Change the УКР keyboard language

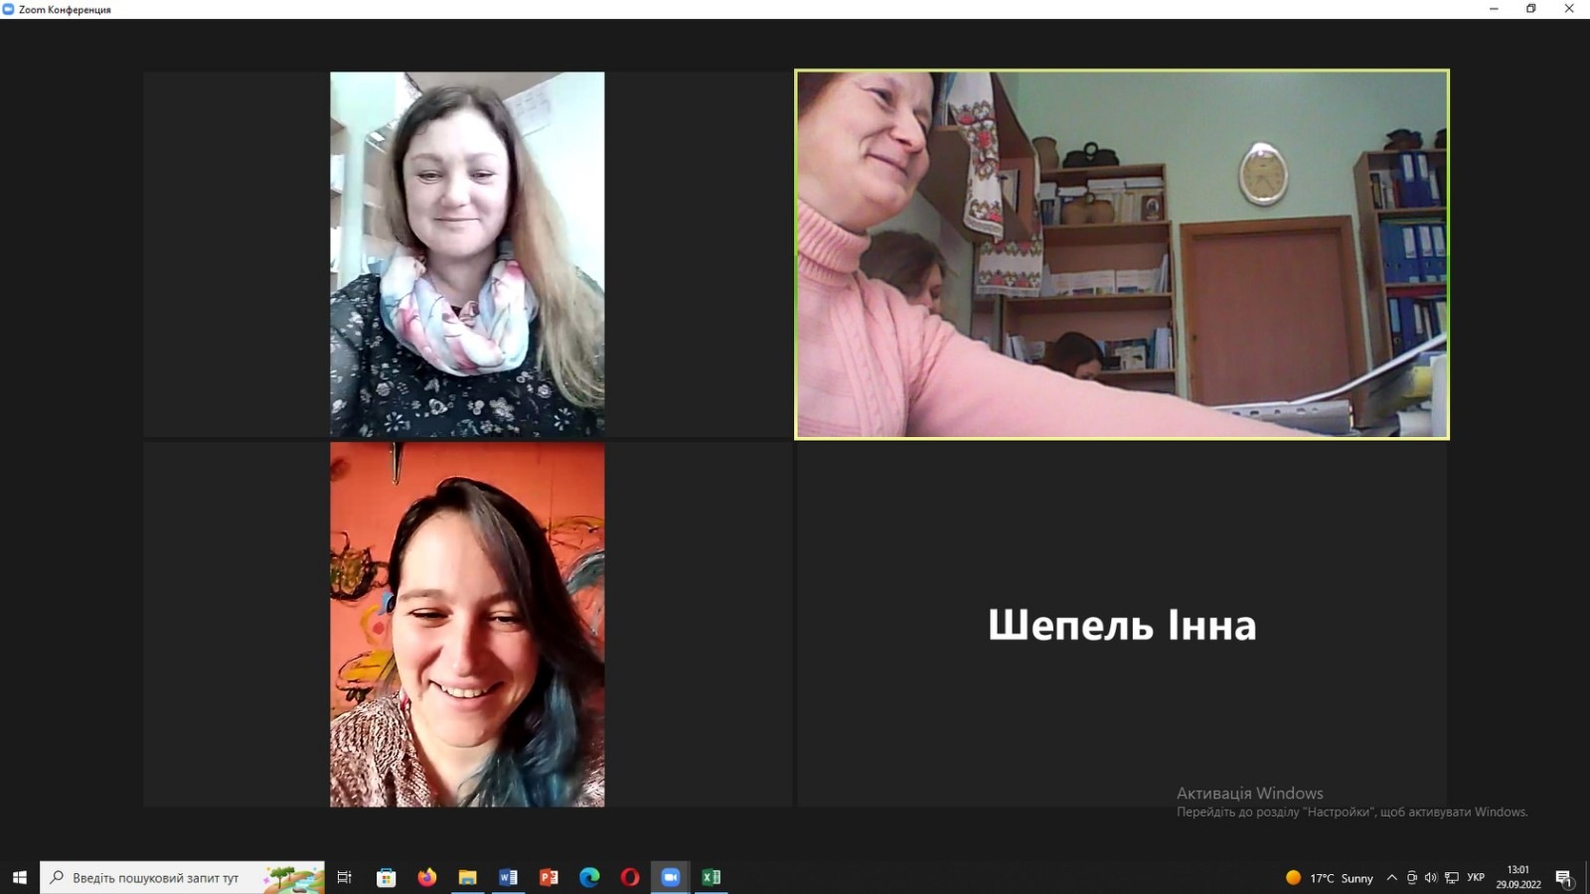click(1476, 878)
